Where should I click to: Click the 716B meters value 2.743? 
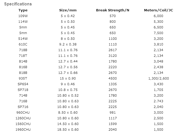(x=159, y=101)
